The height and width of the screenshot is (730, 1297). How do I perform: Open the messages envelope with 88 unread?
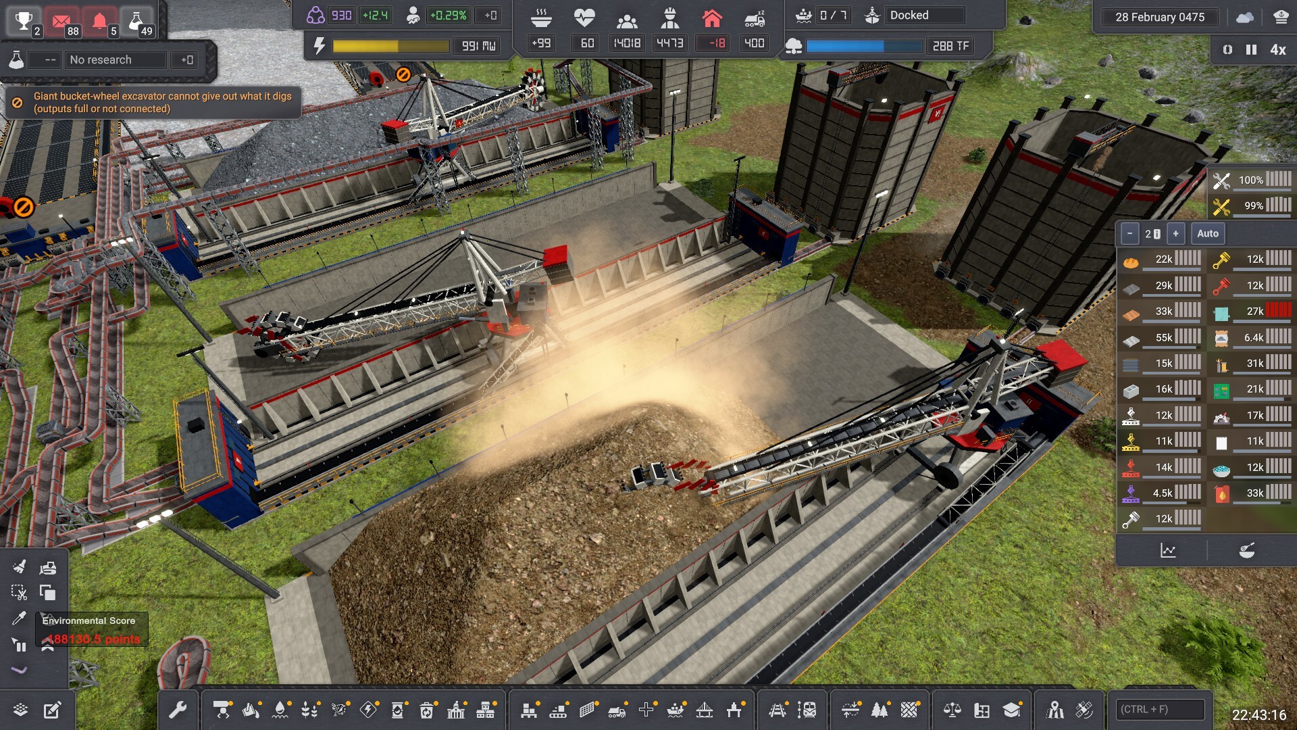point(62,22)
